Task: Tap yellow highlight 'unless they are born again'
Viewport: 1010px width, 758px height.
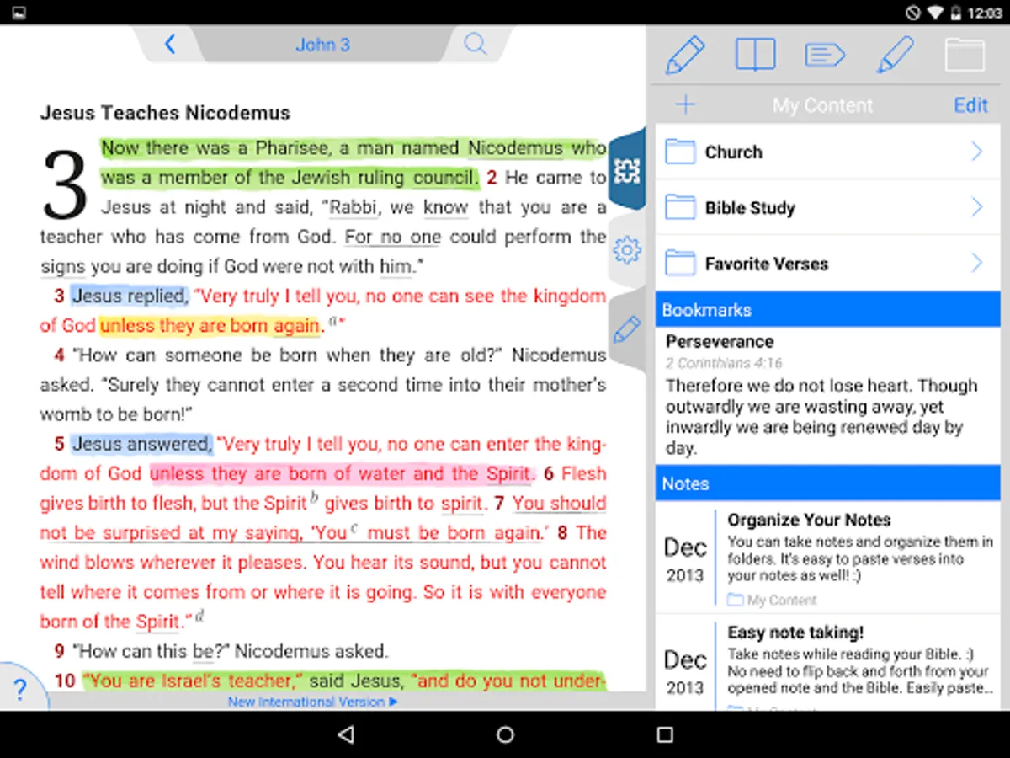Action: 210,325
